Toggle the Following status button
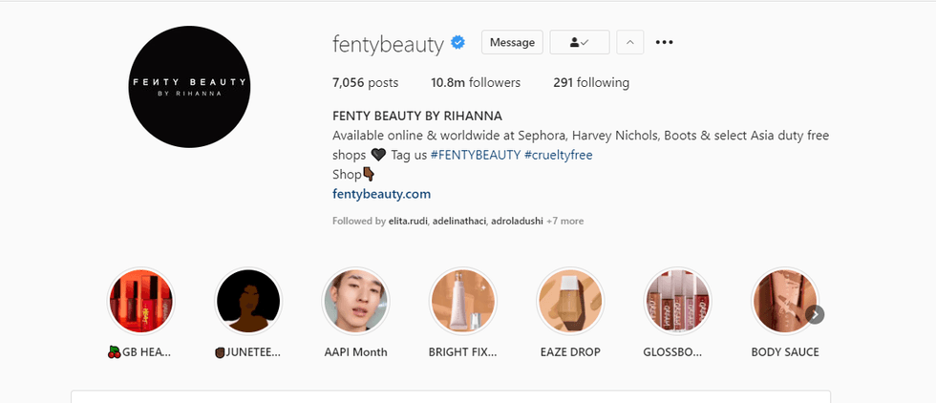The image size is (936, 403). pos(579,42)
